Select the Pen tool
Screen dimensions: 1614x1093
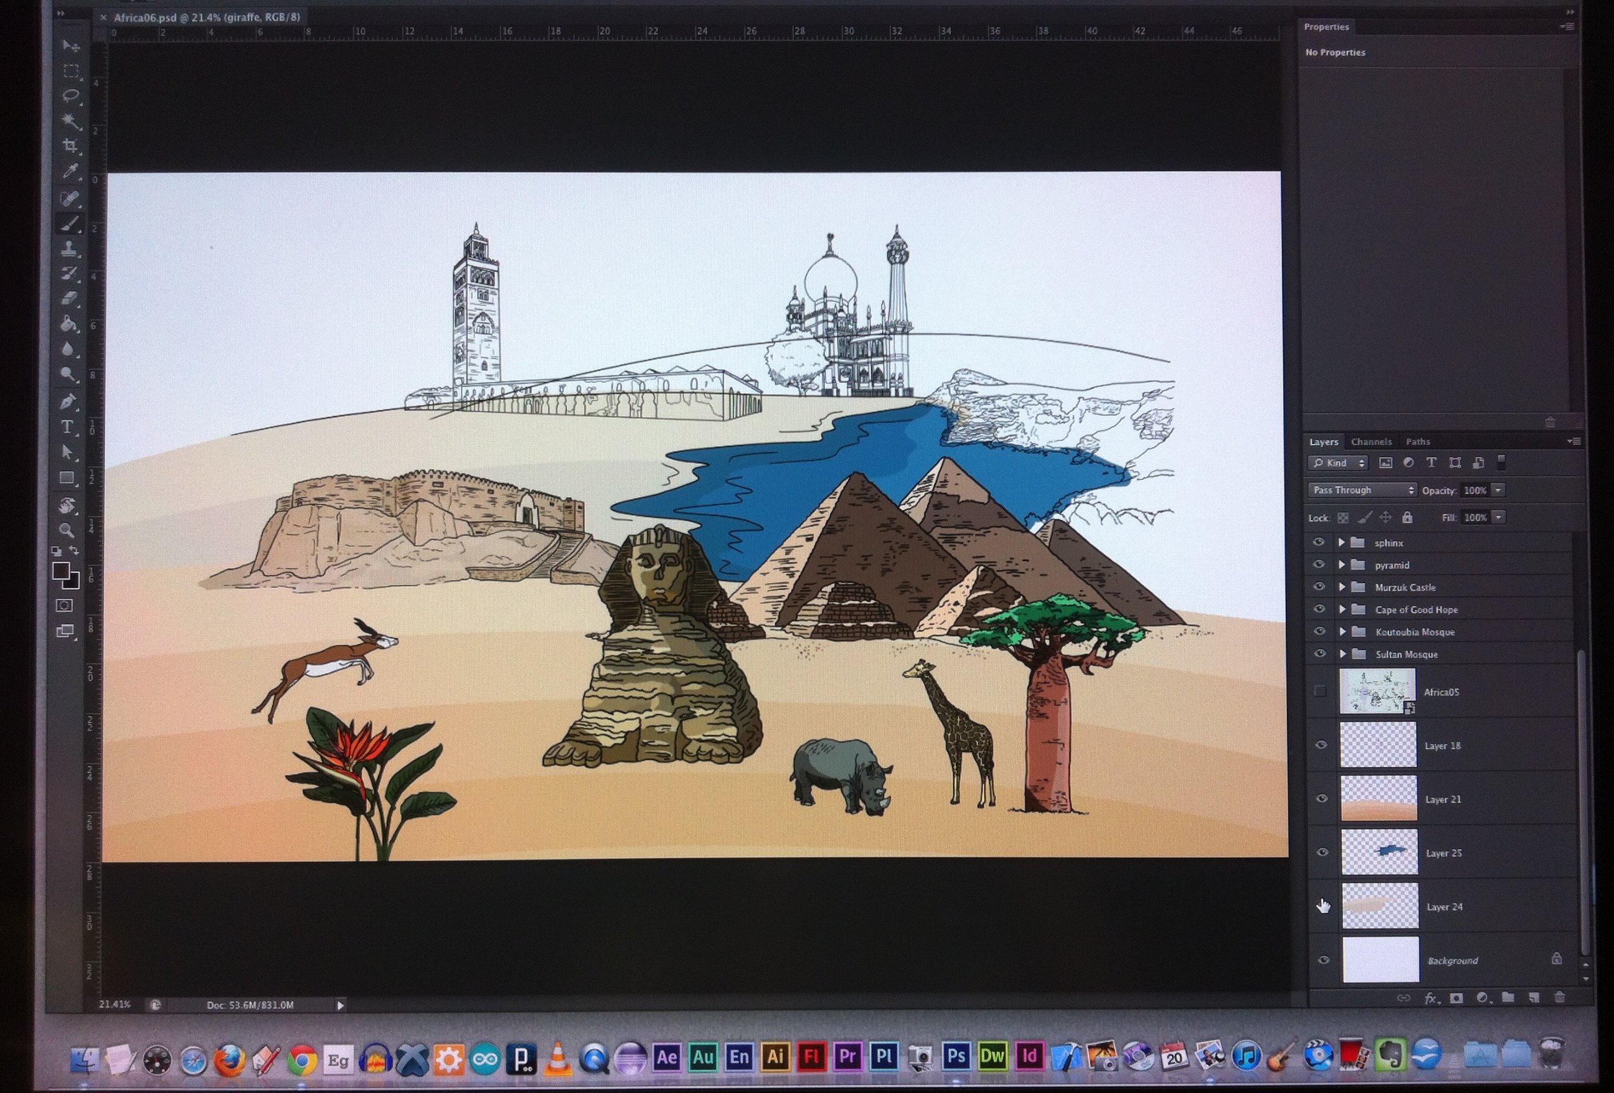pyautogui.click(x=68, y=401)
